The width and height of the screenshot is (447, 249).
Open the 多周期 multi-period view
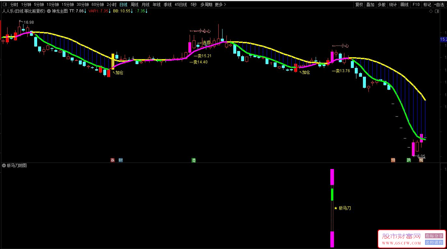206,4
